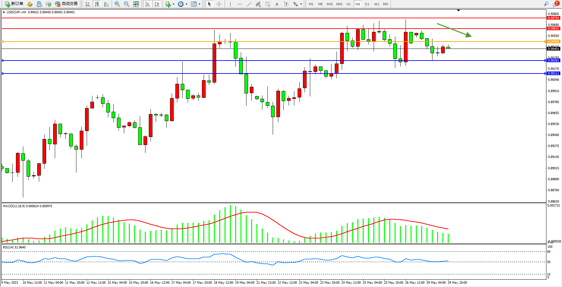Switch to the M15 timeframe
Viewport: 562px width, 287px height.
[x=329, y=4]
